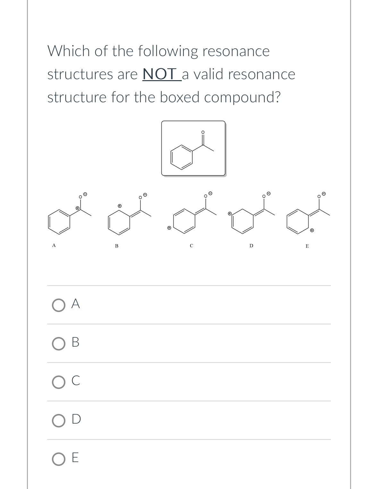378x489 pixels.
Task: Select radio button C
Action: tap(58, 382)
